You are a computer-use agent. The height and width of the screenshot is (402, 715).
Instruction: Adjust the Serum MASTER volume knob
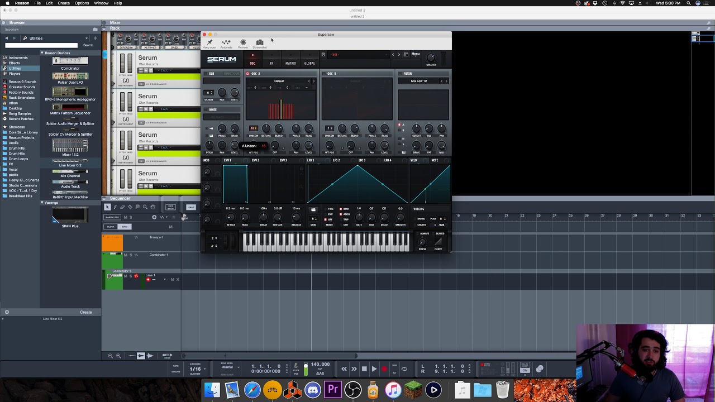(x=431, y=58)
